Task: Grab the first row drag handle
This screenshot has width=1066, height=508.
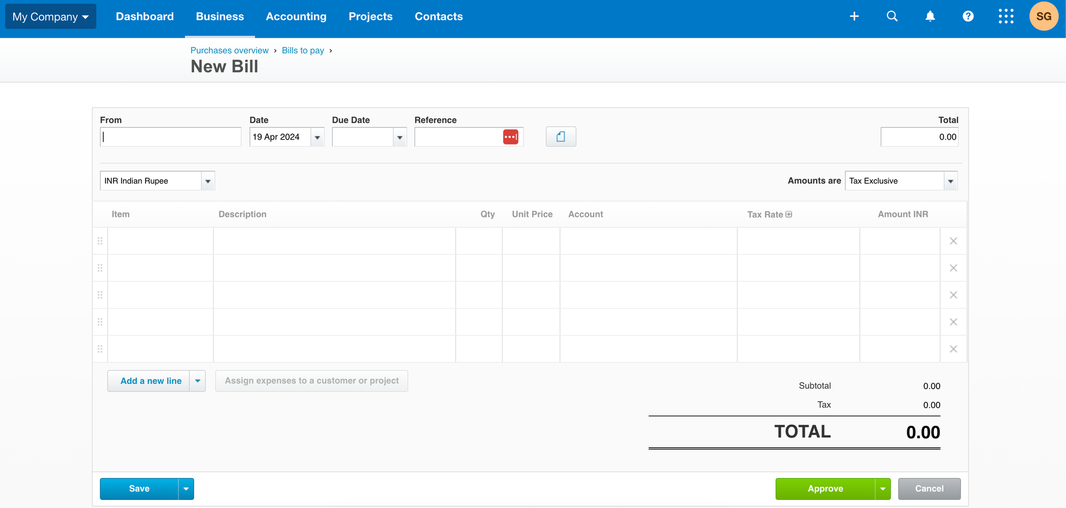Action: [x=100, y=241]
